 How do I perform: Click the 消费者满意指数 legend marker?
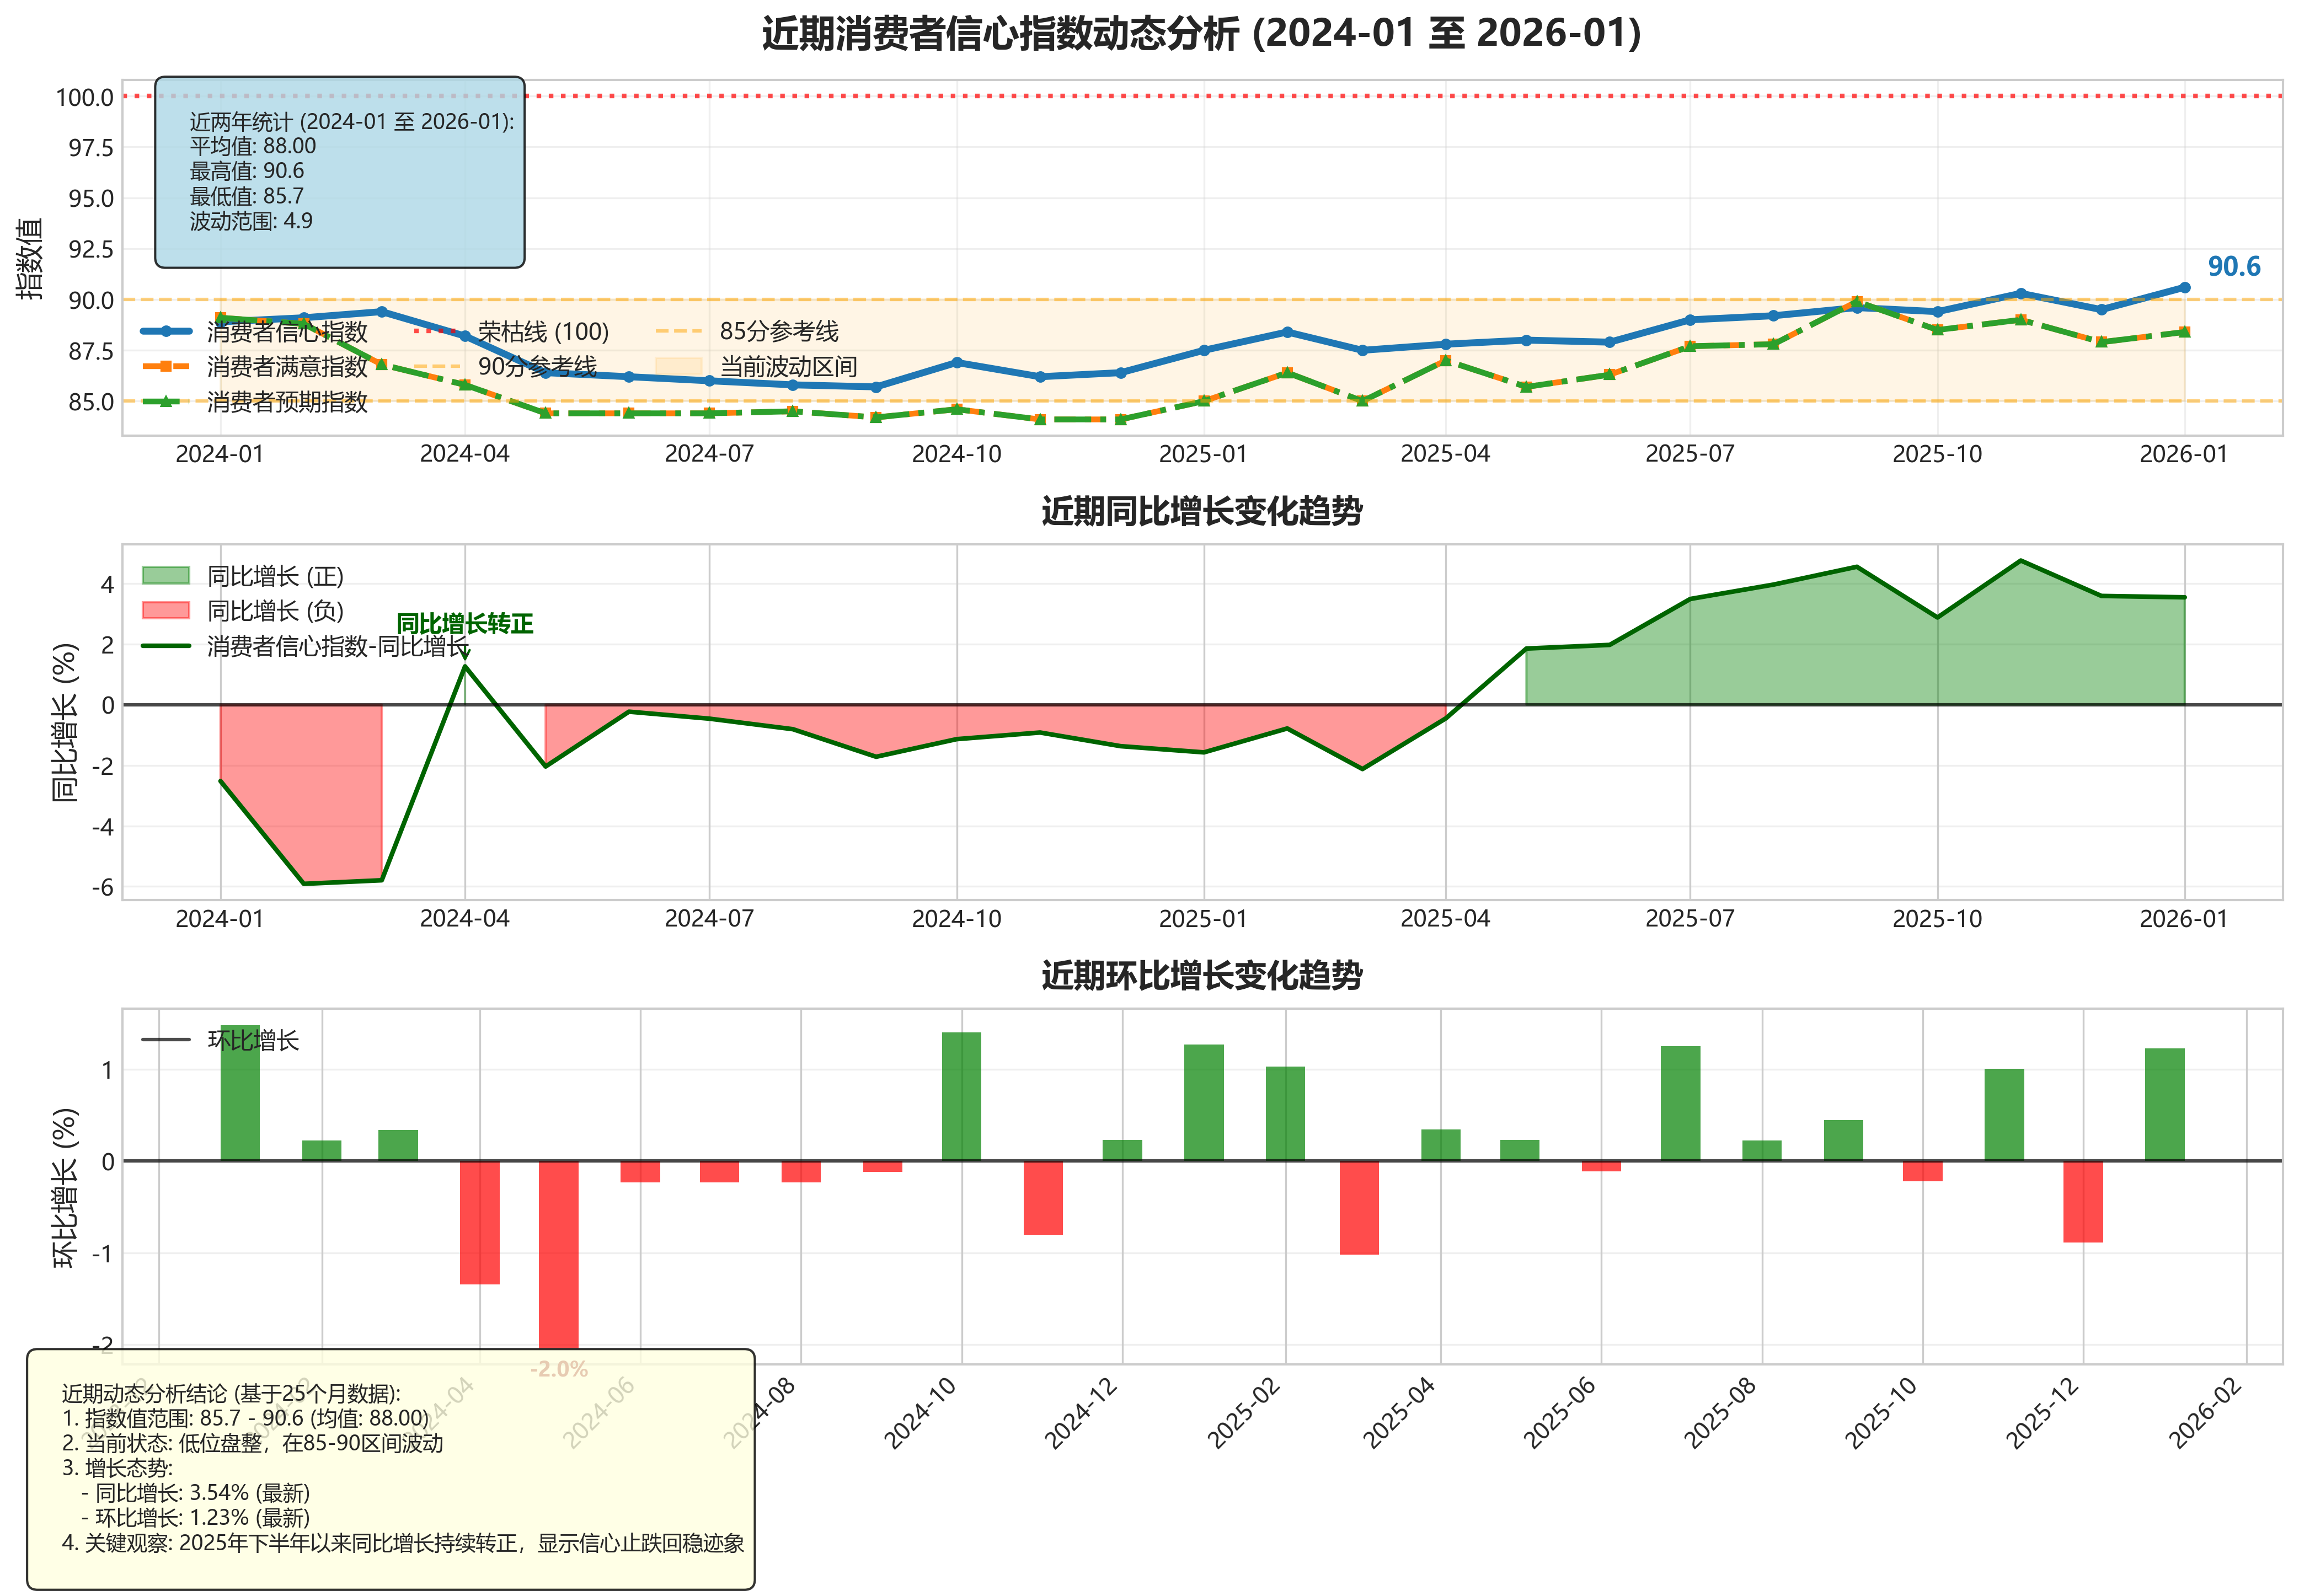pos(166,366)
